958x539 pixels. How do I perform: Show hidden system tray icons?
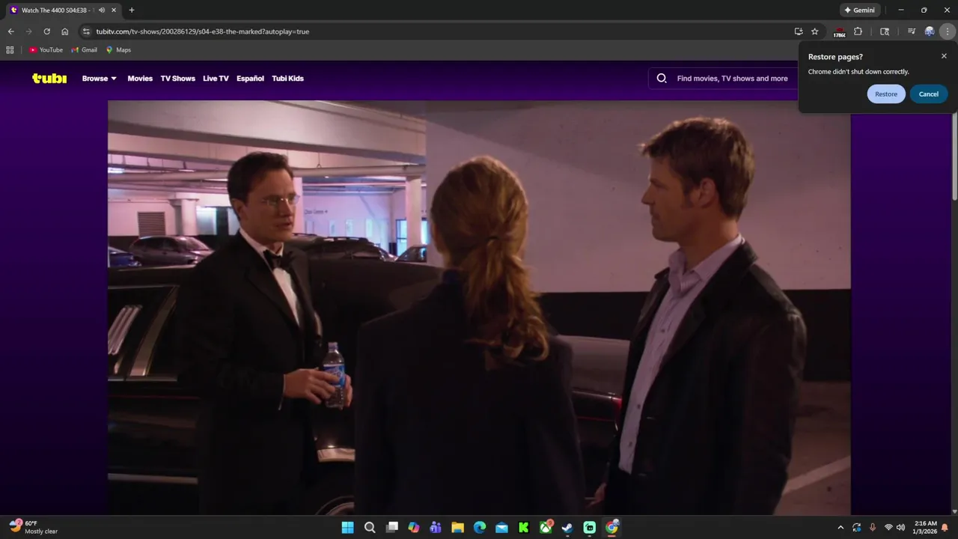(840, 528)
